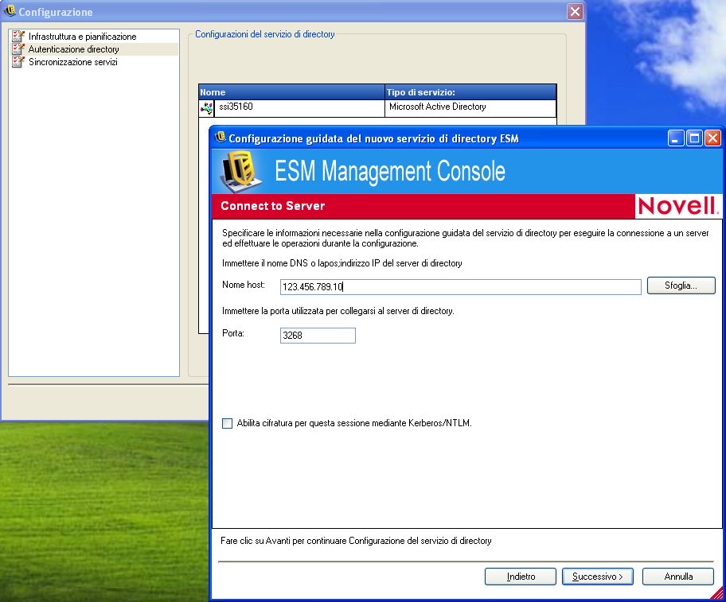The image size is (726, 602).
Task: Sort by Tipo di servizio column header
Action: tap(470, 92)
